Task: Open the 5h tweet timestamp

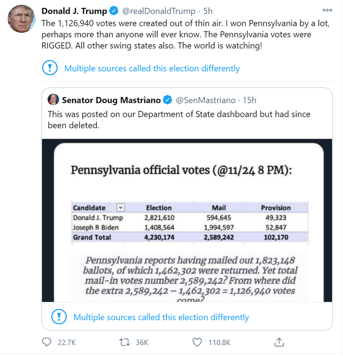Action: [x=208, y=11]
